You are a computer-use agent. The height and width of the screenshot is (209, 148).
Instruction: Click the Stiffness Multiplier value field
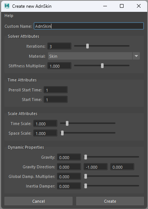(60, 66)
